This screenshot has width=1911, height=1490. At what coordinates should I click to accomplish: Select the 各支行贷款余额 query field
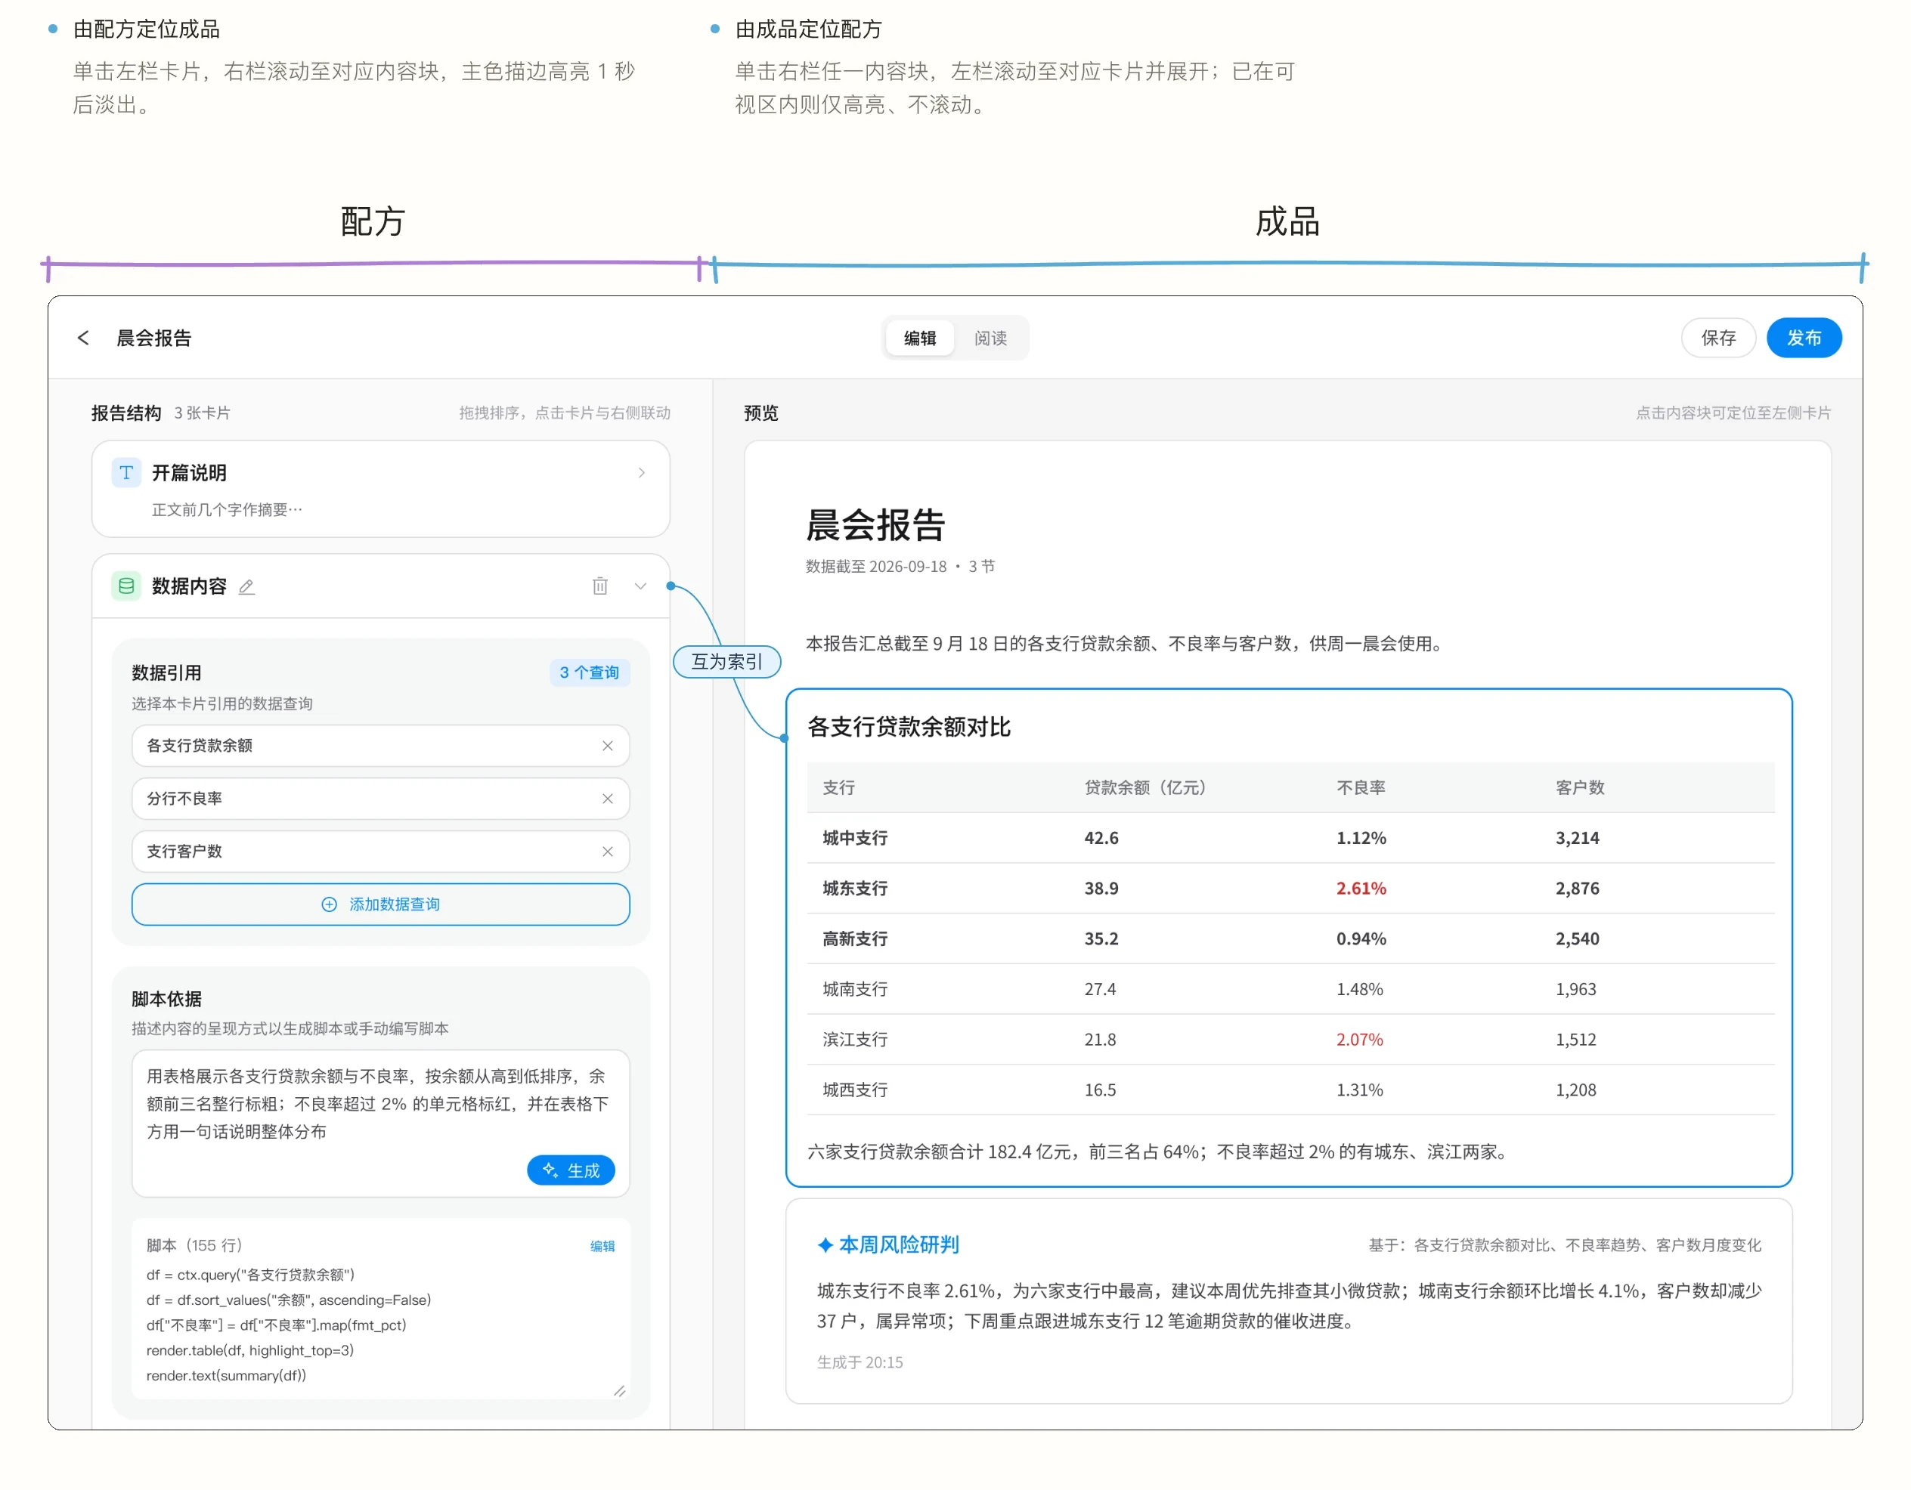(x=381, y=746)
